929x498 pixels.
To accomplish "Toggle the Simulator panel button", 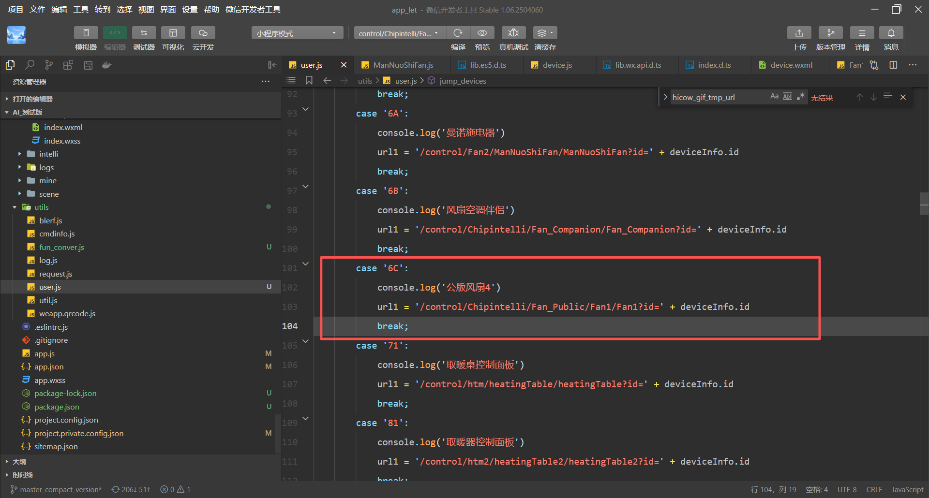I will pos(86,33).
